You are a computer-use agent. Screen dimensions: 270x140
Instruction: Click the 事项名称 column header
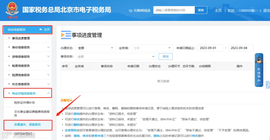tap(107, 66)
